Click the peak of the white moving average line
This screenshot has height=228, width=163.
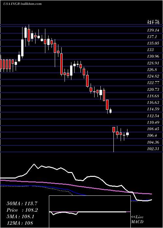[34, 164]
